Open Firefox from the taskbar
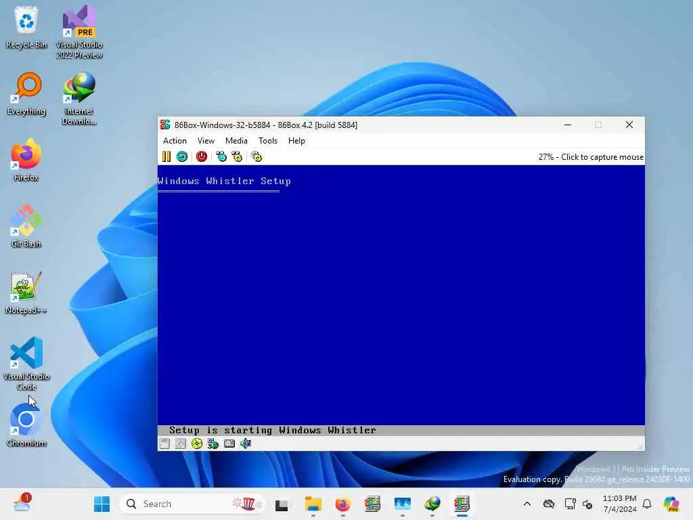This screenshot has height=520, width=693. click(342, 504)
